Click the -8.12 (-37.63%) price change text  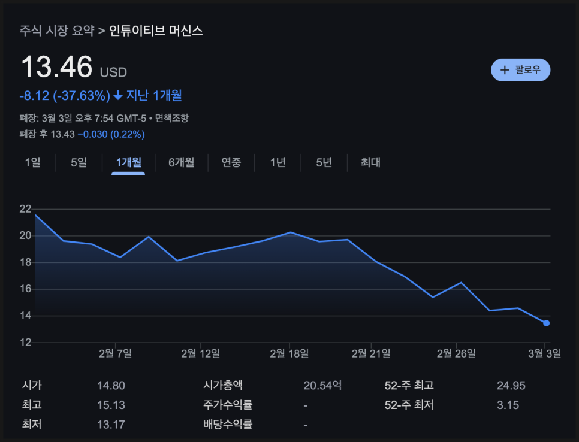[65, 96]
